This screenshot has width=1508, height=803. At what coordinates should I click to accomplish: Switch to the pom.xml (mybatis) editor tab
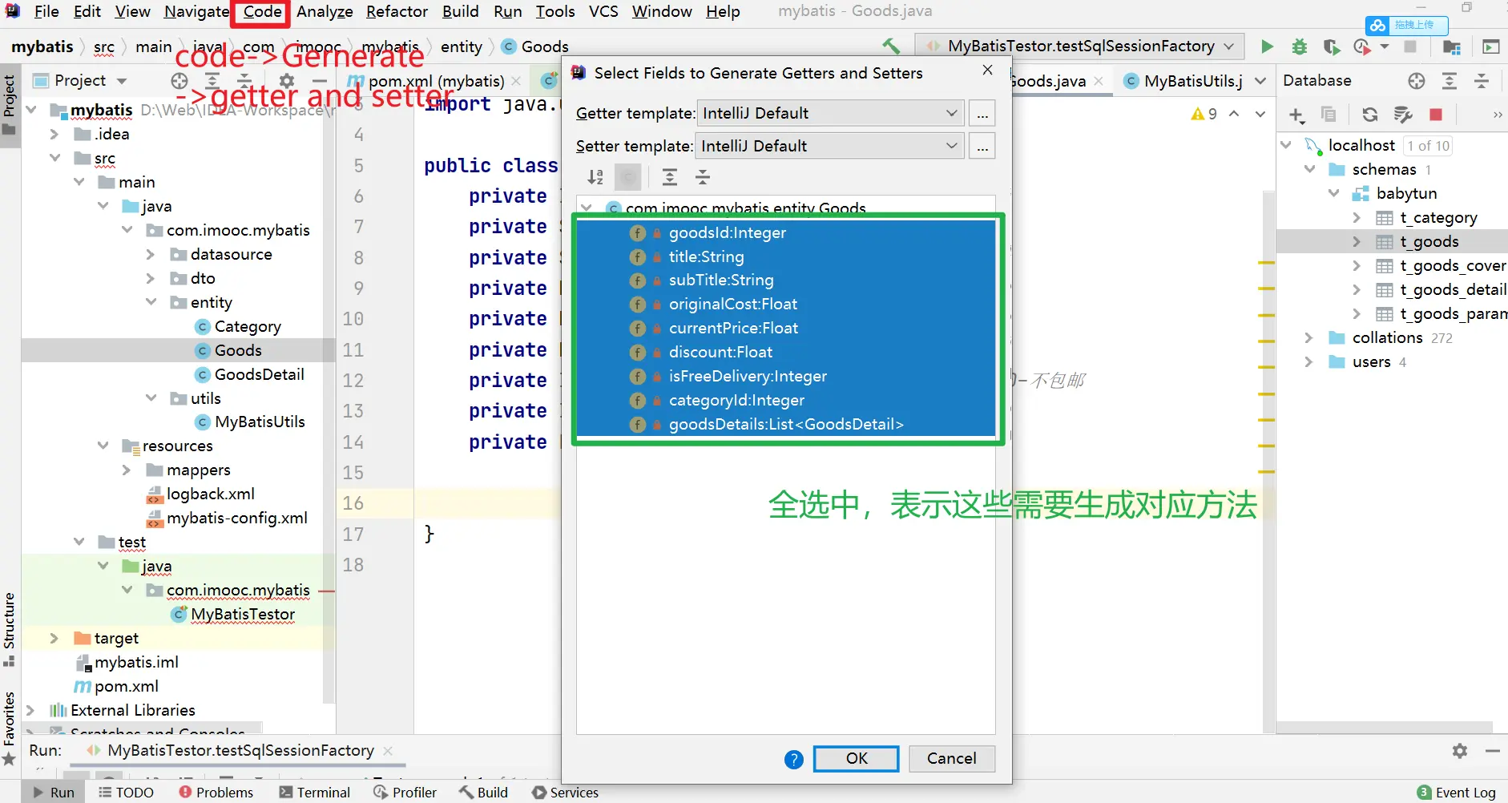pyautogui.click(x=436, y=81)
